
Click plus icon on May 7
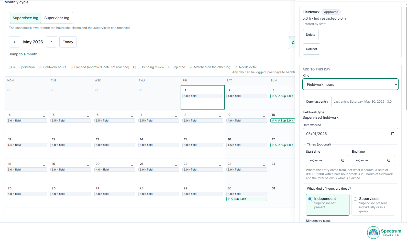[x=176, y=116]
